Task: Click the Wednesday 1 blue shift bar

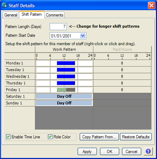Action: point(66,76)
